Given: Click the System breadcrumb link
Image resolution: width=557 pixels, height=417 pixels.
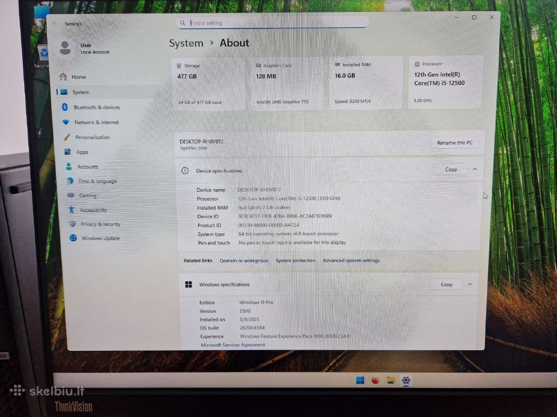Looking at the screenshot, I should coord(186,43).
